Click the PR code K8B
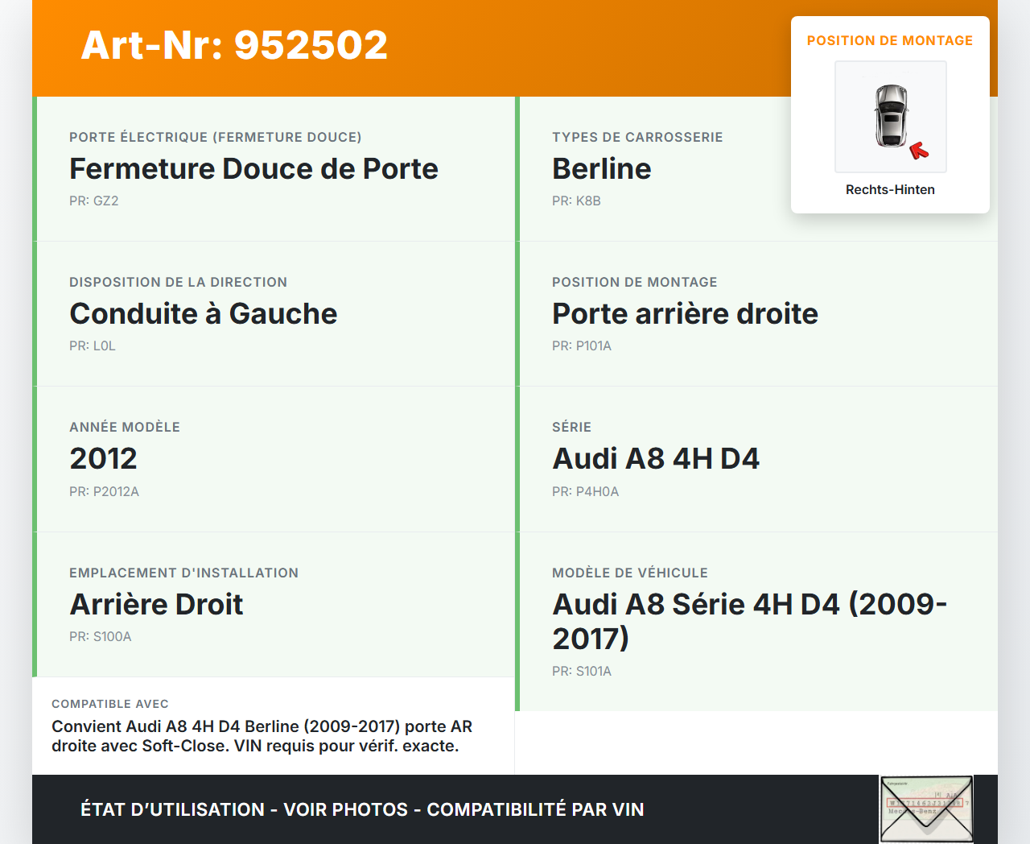Viewport: 1030px width, 844px height. click(576, 201)
